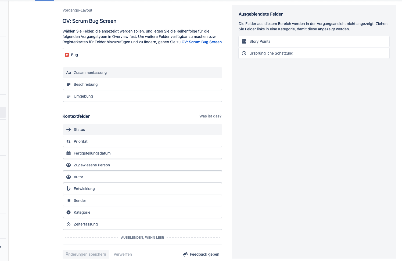
Task: Select the Umgebung field row
Action: coord(142,96)
